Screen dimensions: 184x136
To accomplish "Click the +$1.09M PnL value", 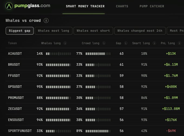I will pos(171,98).
